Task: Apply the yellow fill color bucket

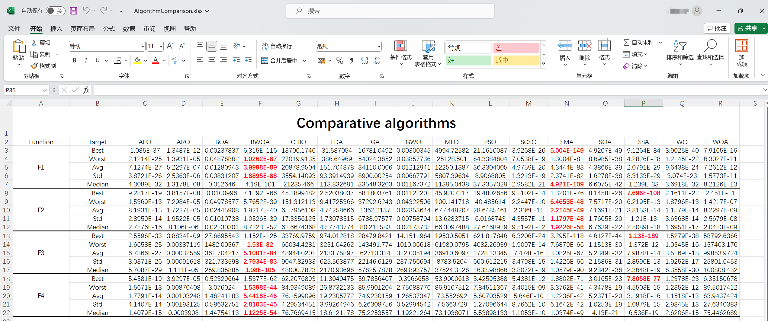Action: [x=137, y=61]
